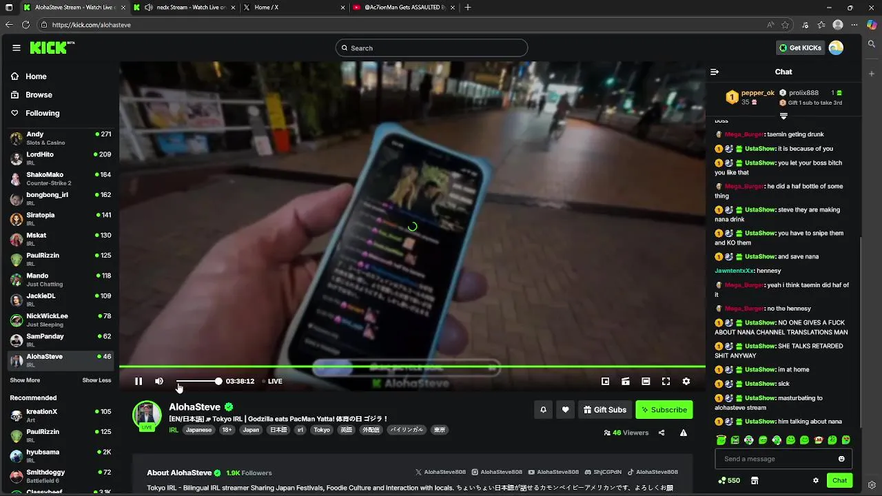Subscribe to AlohaSteve channel
Viewport: 882px width, 496px height.
click(664, 409)
